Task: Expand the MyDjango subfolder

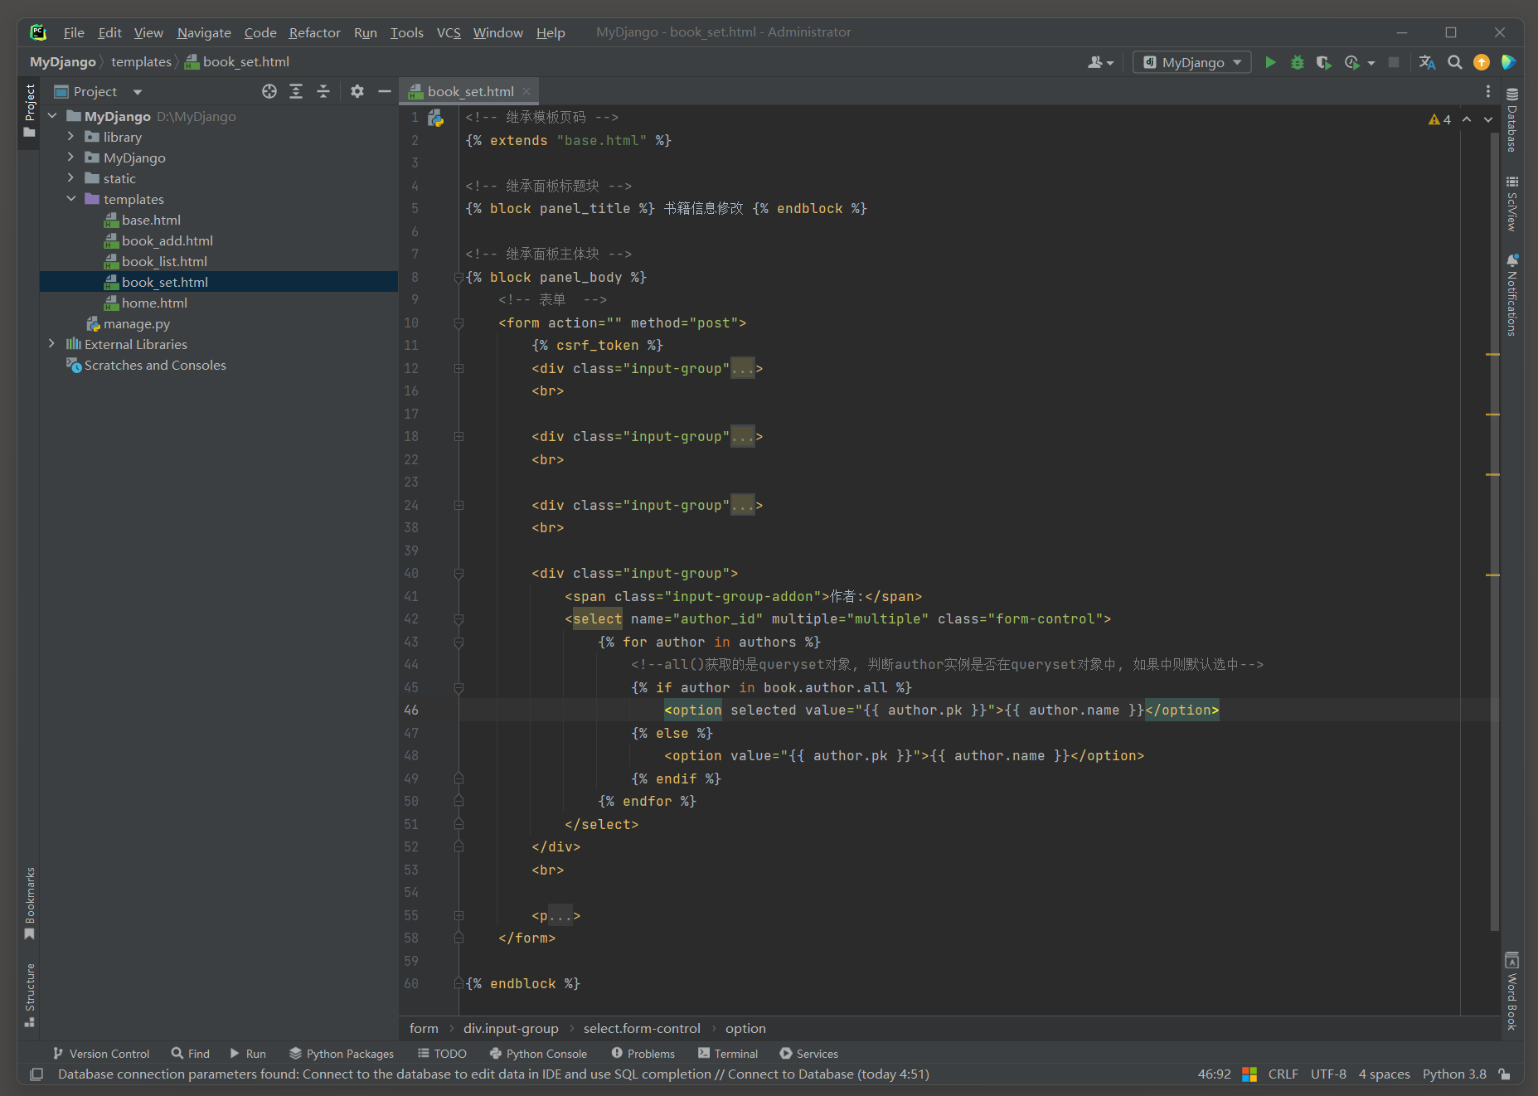Action: click(70, 158)
